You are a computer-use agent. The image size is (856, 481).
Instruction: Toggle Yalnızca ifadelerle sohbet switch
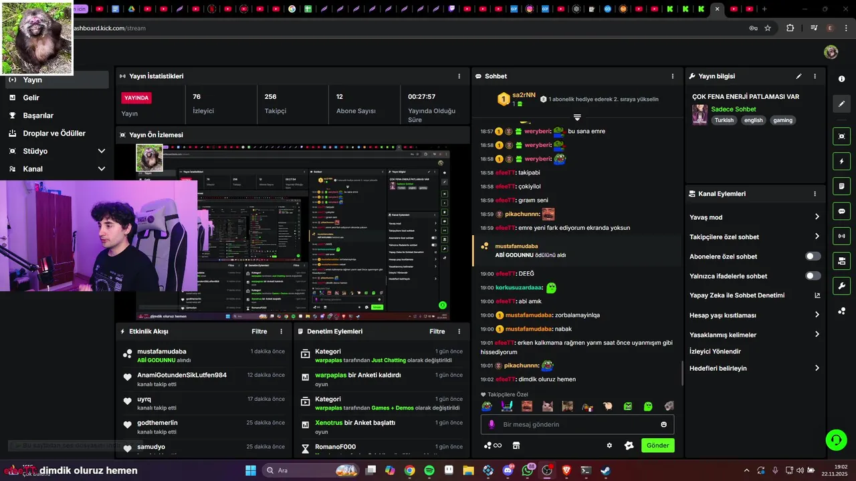click(x=813, y=276)
